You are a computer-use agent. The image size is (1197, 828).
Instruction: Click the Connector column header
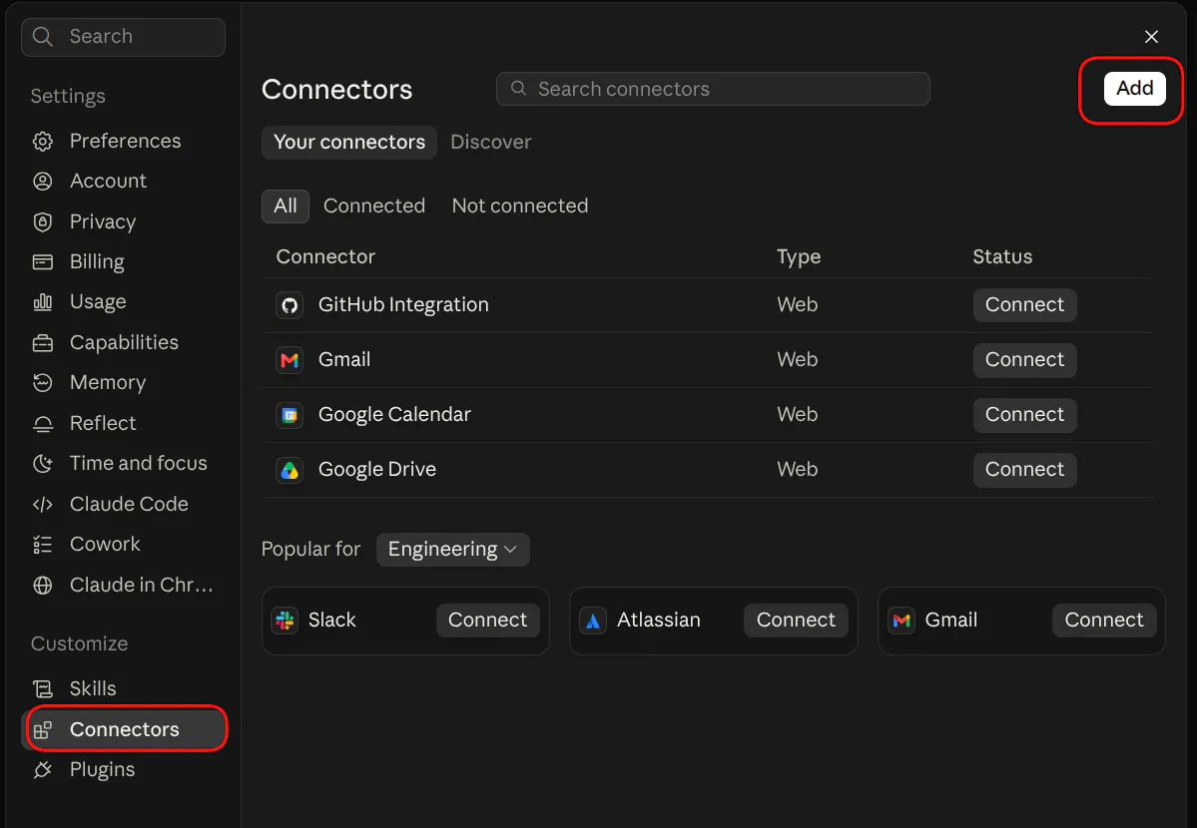(326, 257)
